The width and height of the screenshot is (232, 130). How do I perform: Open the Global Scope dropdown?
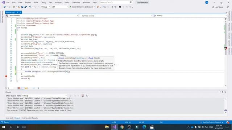coord(116,16)
